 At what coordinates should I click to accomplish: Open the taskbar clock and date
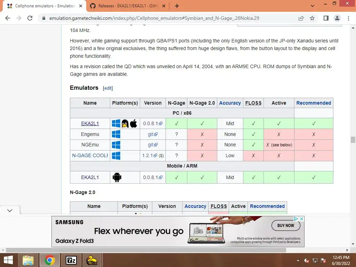pos(341,260)
